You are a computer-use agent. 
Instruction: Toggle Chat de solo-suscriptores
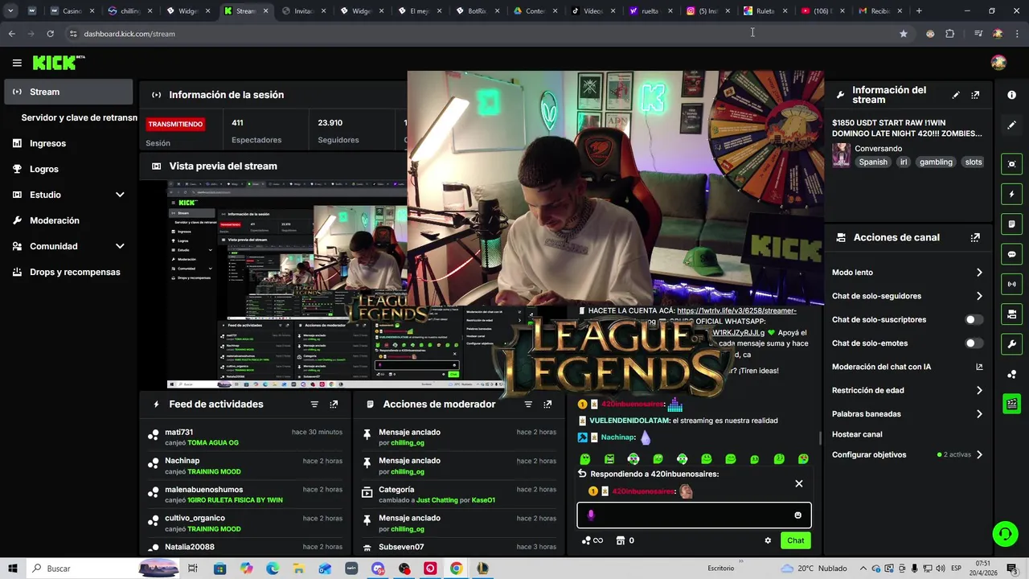974,320
